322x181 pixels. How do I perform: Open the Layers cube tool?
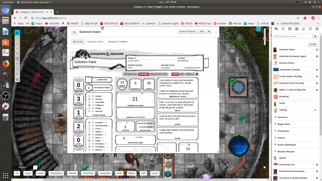click(17, 38)
